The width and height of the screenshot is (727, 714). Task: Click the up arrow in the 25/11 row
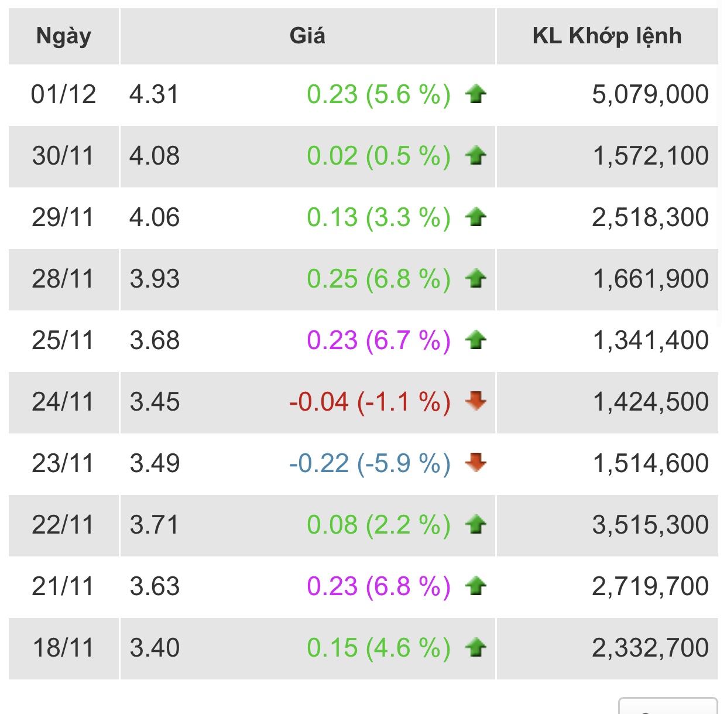point(476,340)
